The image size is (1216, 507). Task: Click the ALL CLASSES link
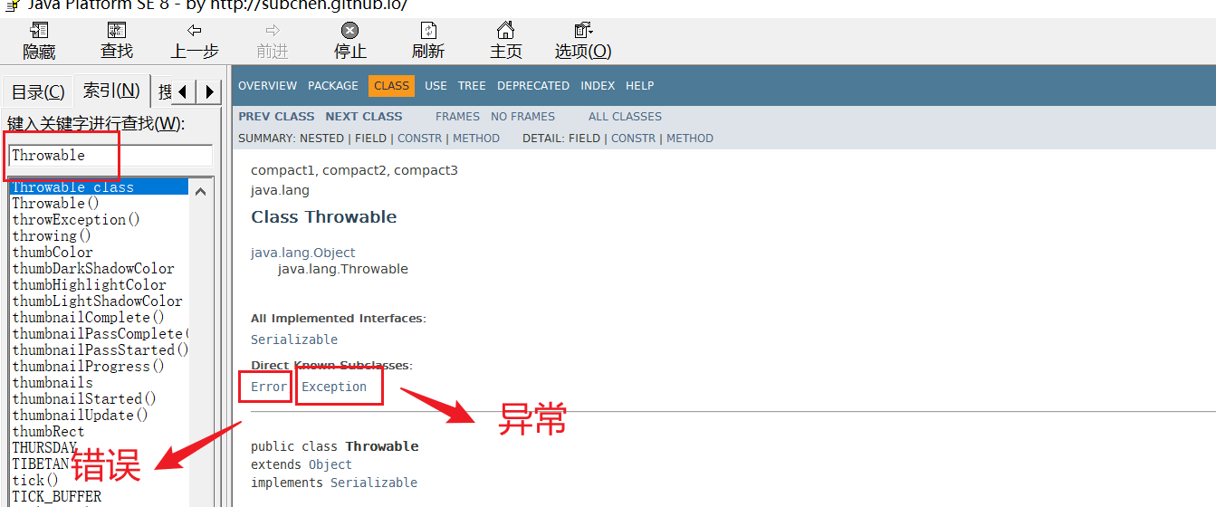(625, 117)
